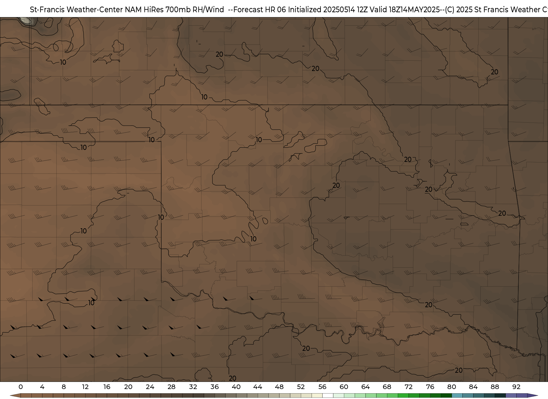548x399 pixels.
Task: Click the colorbar label "24"
Action: pos(150,387)
